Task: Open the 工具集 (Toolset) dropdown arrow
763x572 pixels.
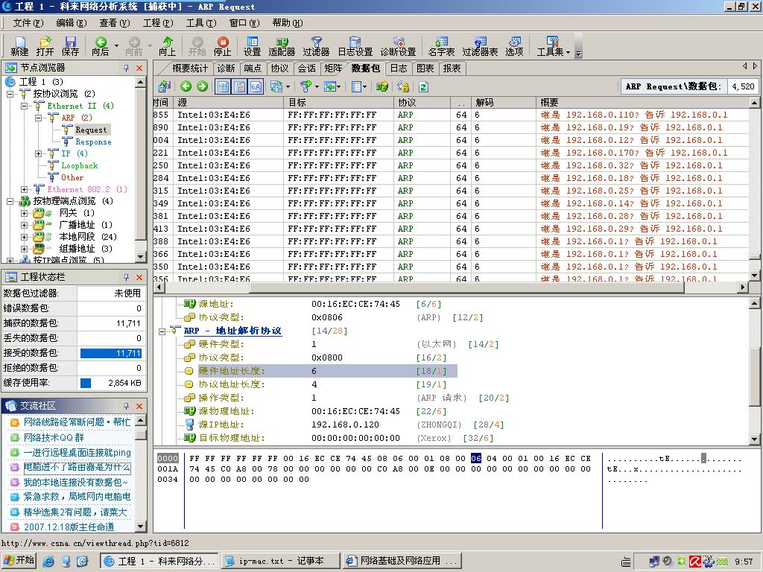Action: pyautogui.click(x=568, y=52)
